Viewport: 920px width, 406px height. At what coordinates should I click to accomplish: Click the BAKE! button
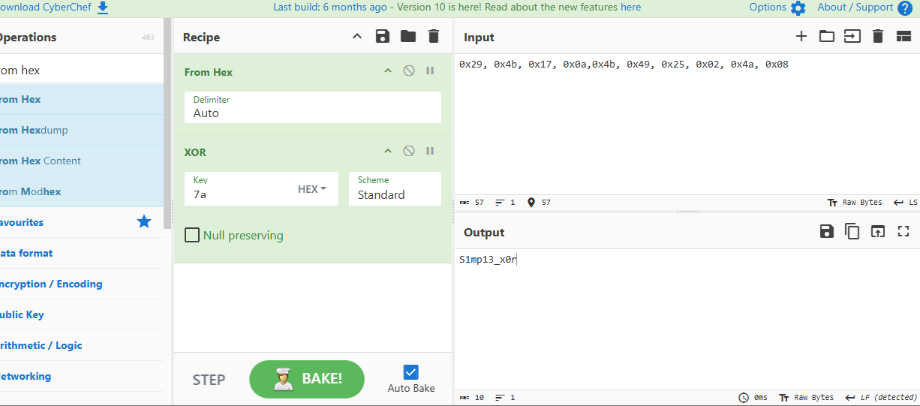tap(307, 379)
